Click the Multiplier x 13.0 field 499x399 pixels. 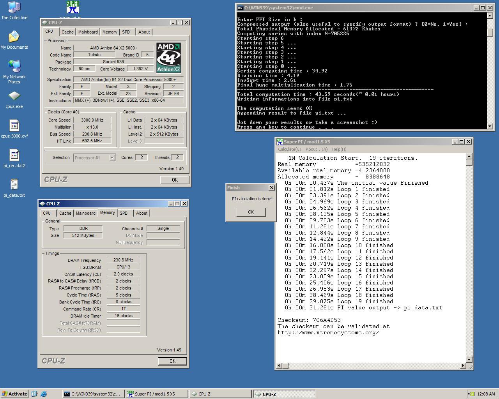[x=92, y=127]
